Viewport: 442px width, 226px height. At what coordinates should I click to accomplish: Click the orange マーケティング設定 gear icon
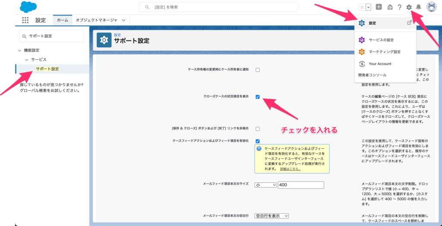(362, 52)
